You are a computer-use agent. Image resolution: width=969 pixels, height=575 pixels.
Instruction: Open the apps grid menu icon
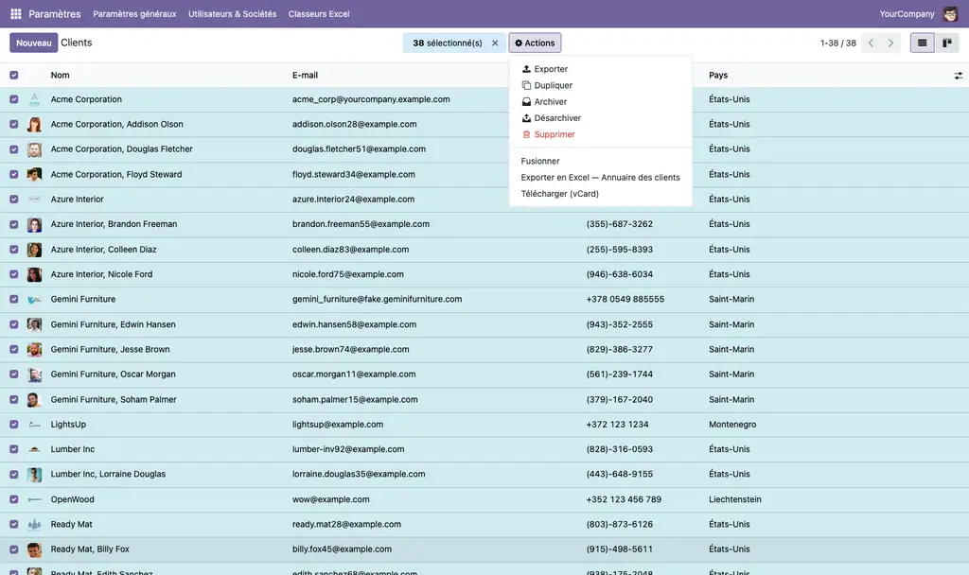tap(16, 13)
